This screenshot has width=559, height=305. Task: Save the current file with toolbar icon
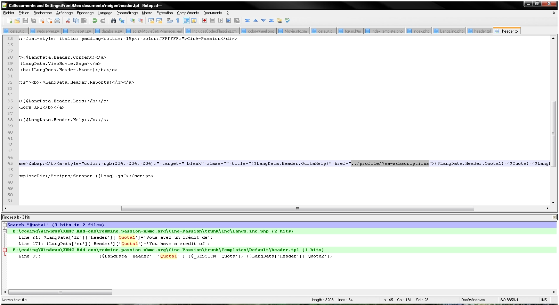coord(25,21)
